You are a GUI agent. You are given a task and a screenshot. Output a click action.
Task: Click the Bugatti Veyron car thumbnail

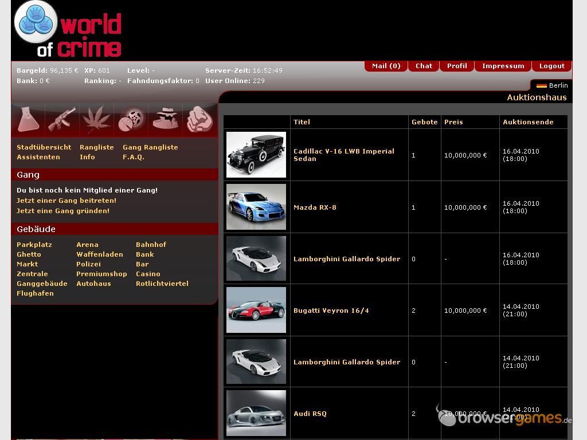256,310
